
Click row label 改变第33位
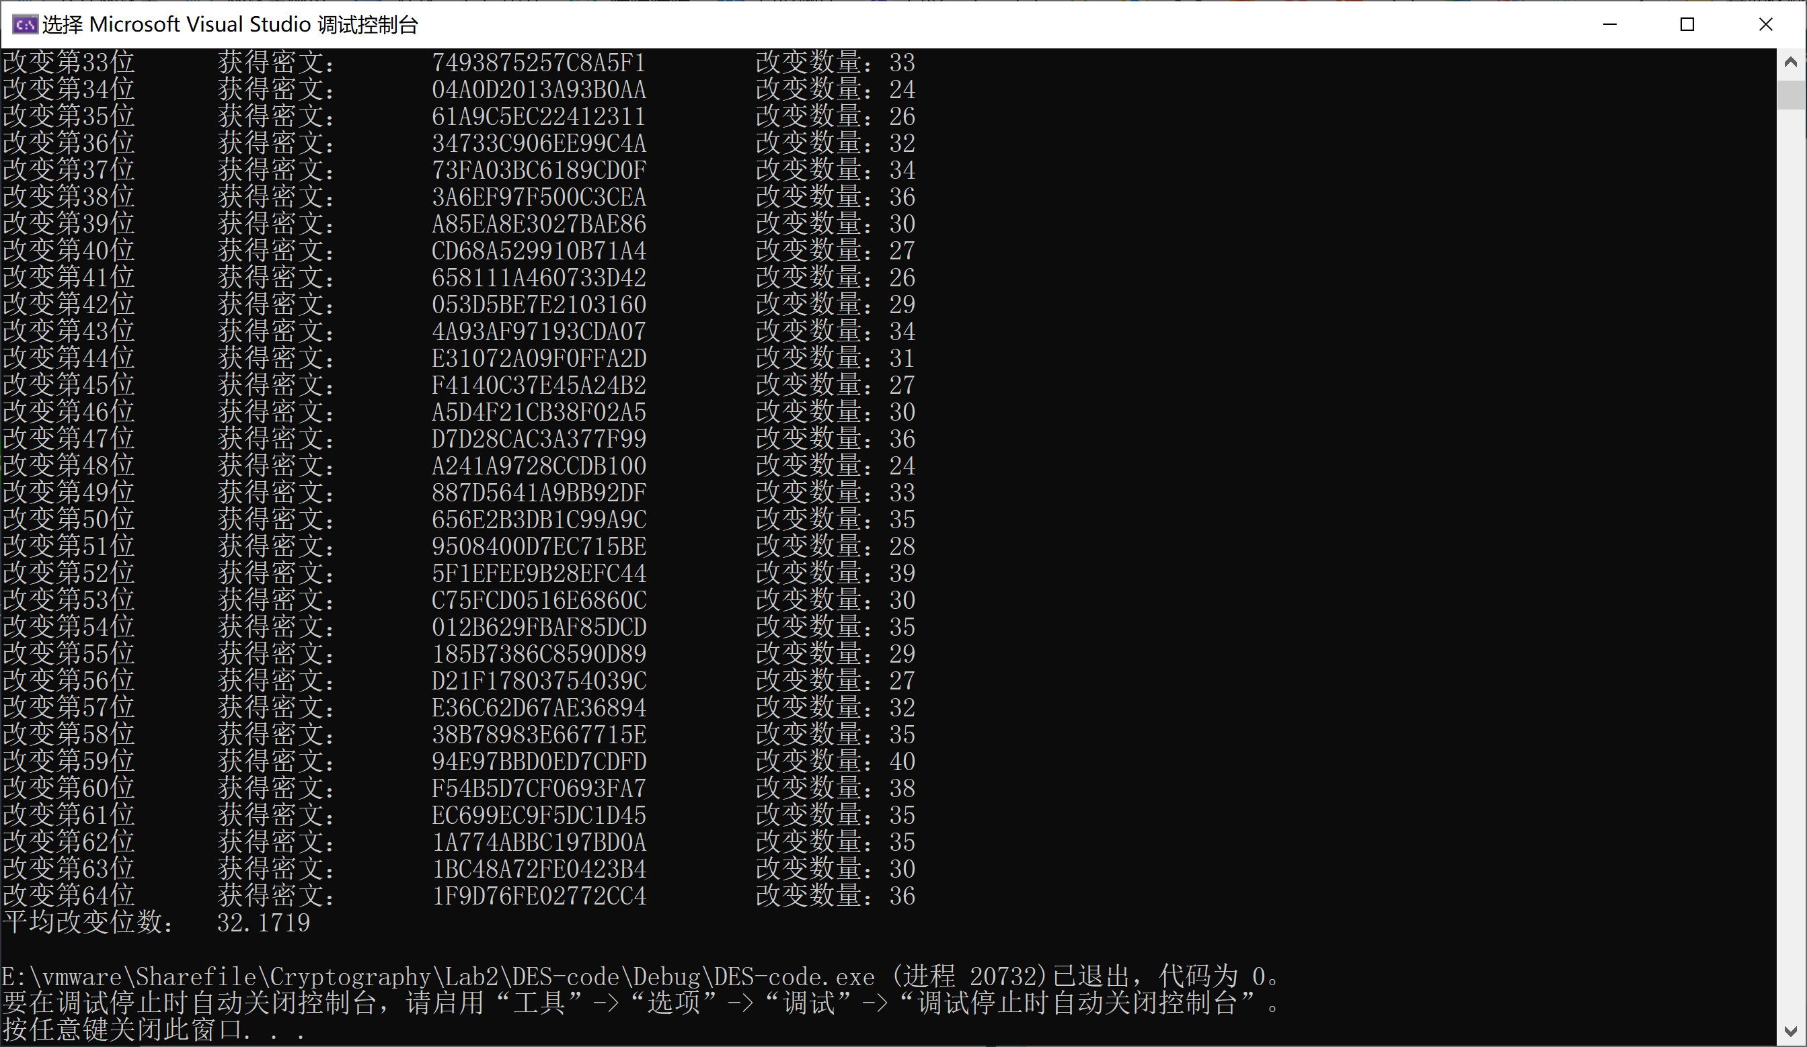click(x=69, y=63)
